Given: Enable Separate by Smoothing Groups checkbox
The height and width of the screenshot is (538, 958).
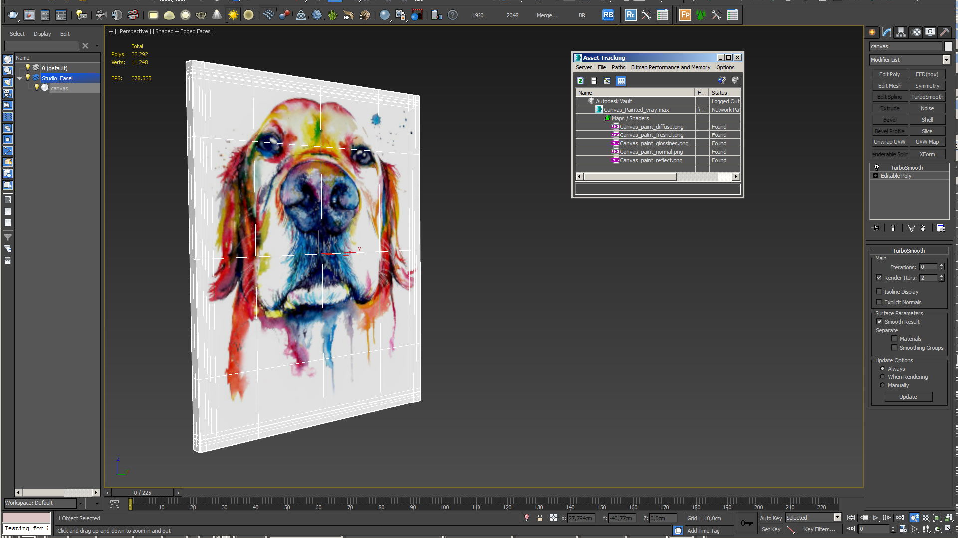Looking at the screenshot, I should (894, 348).
